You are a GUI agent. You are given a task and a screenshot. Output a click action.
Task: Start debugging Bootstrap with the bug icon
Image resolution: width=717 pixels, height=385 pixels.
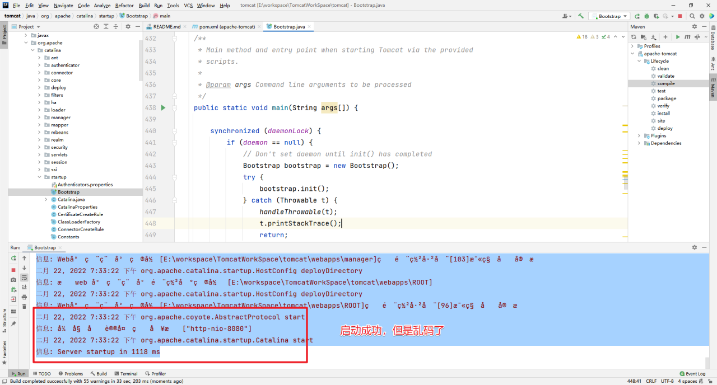click(646, 16)
